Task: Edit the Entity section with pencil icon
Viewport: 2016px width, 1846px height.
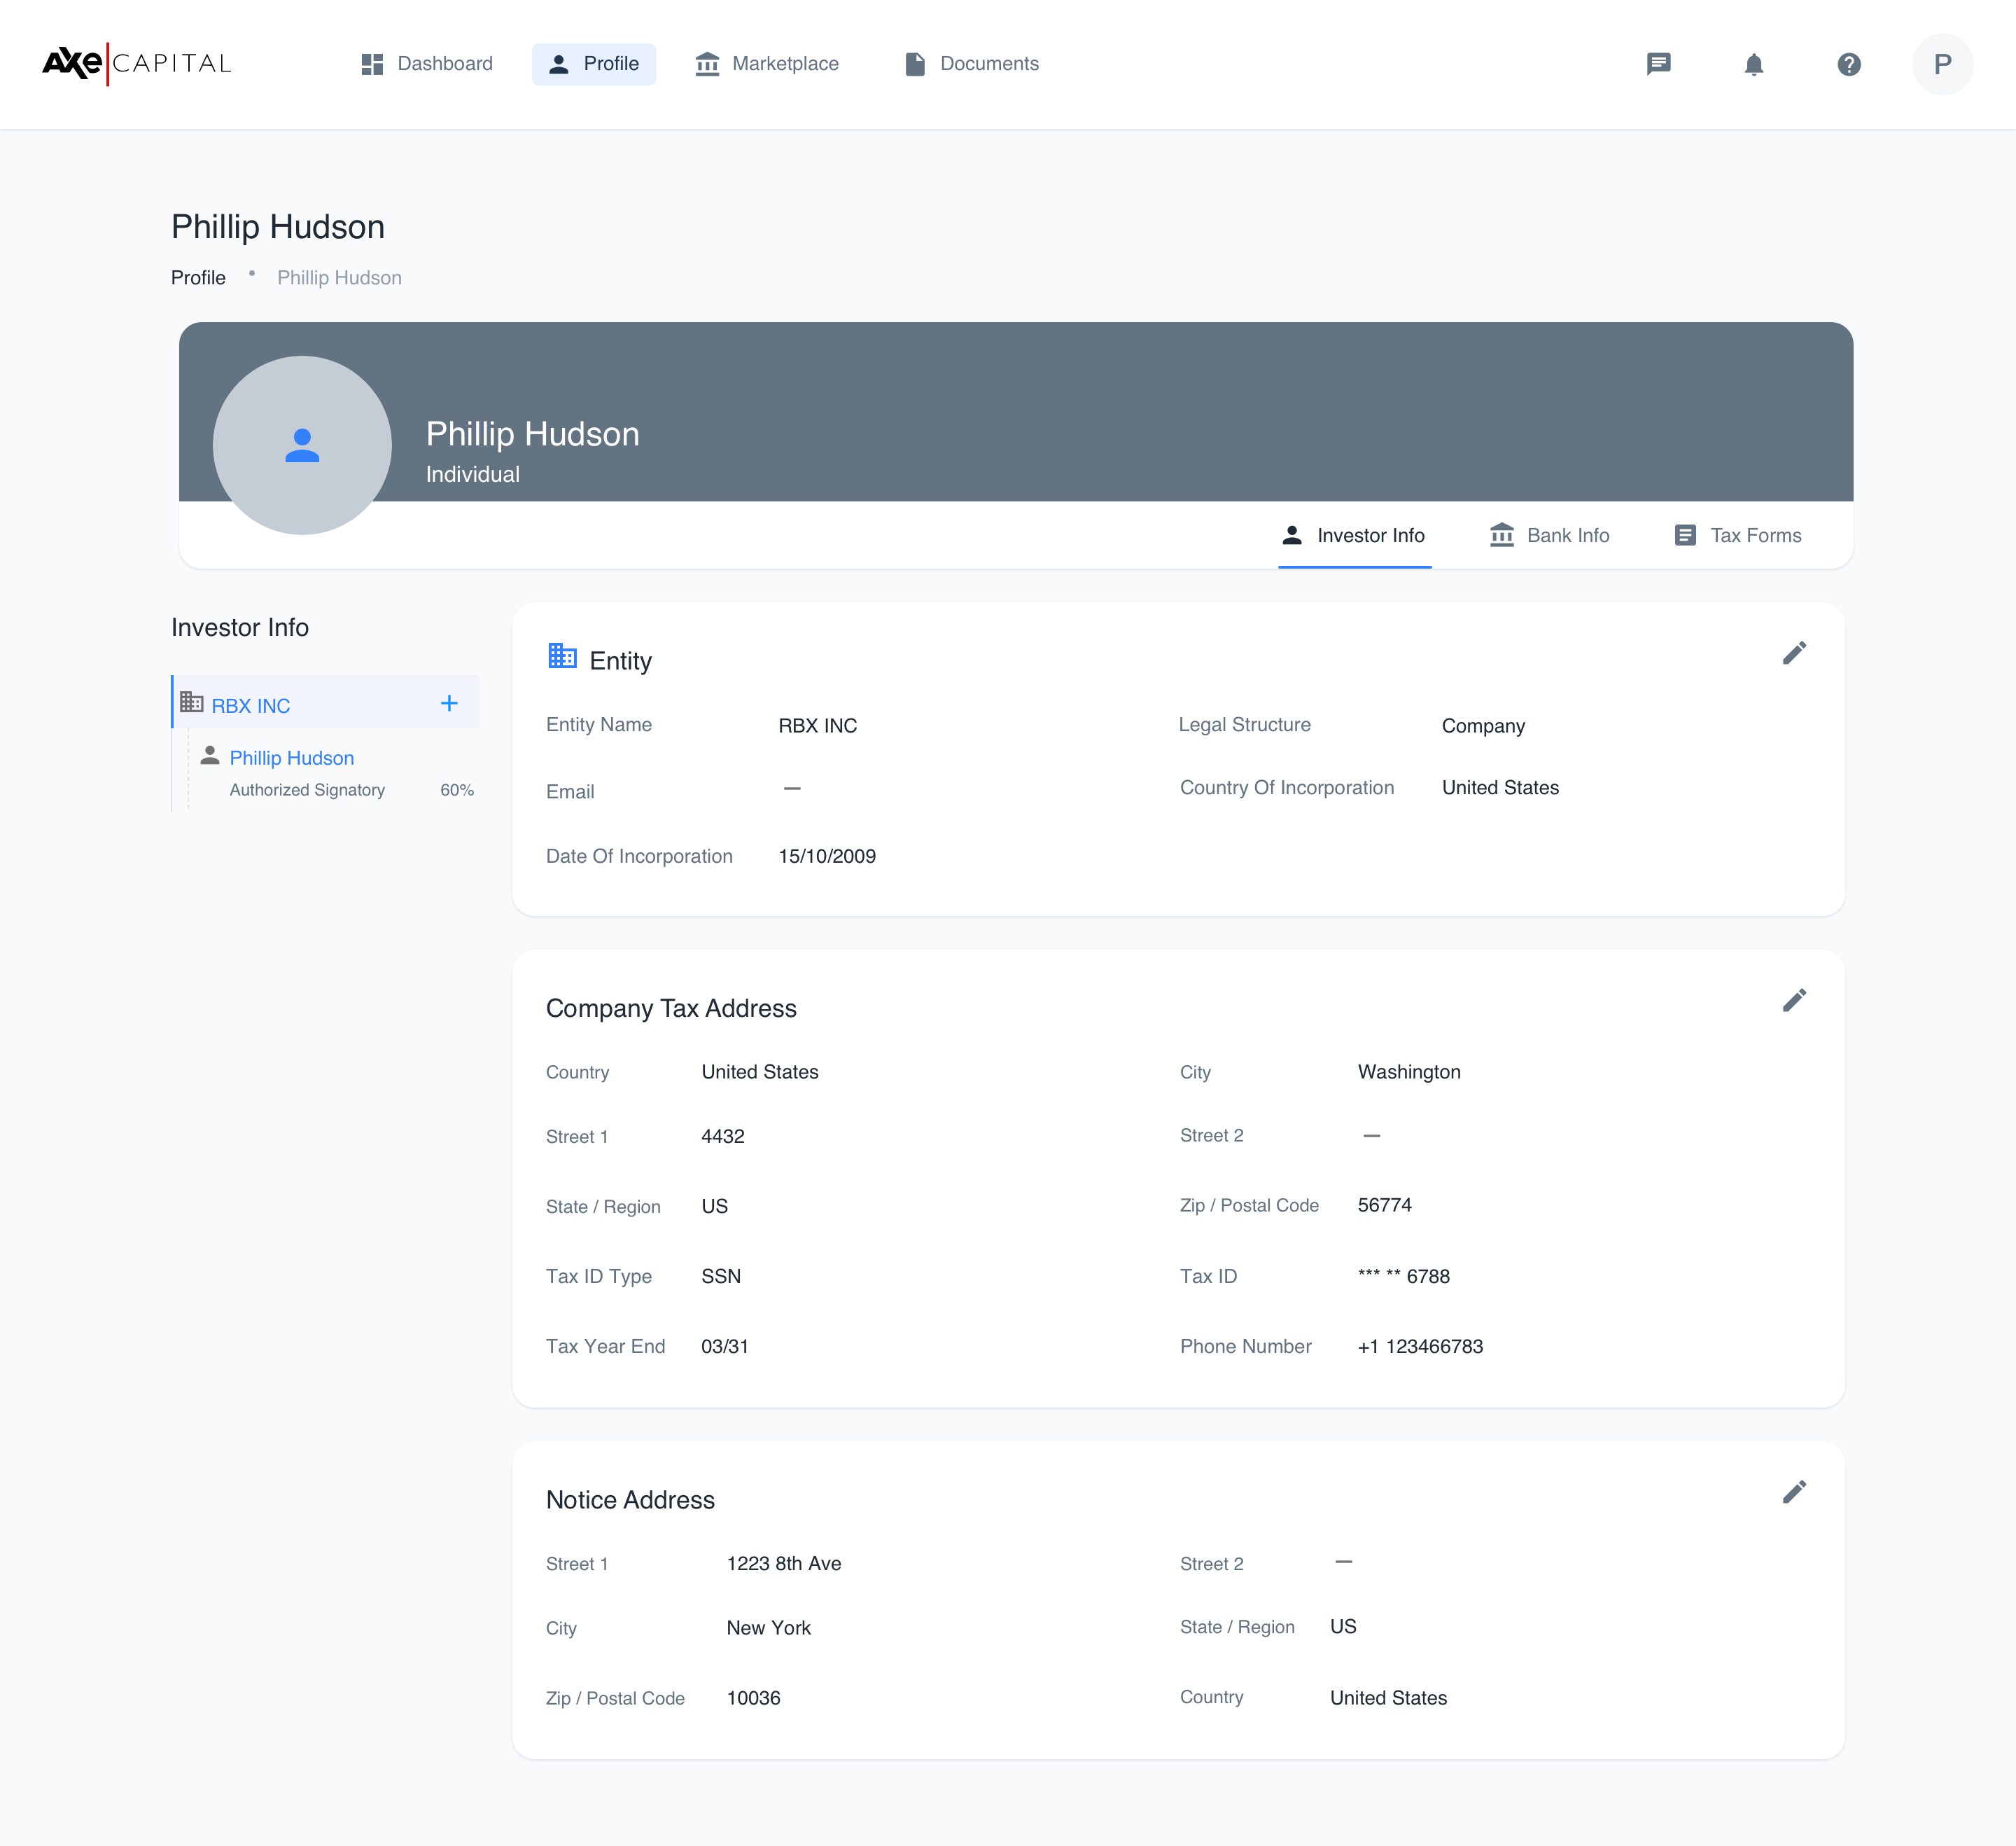Action: [x=1794, y=653]
